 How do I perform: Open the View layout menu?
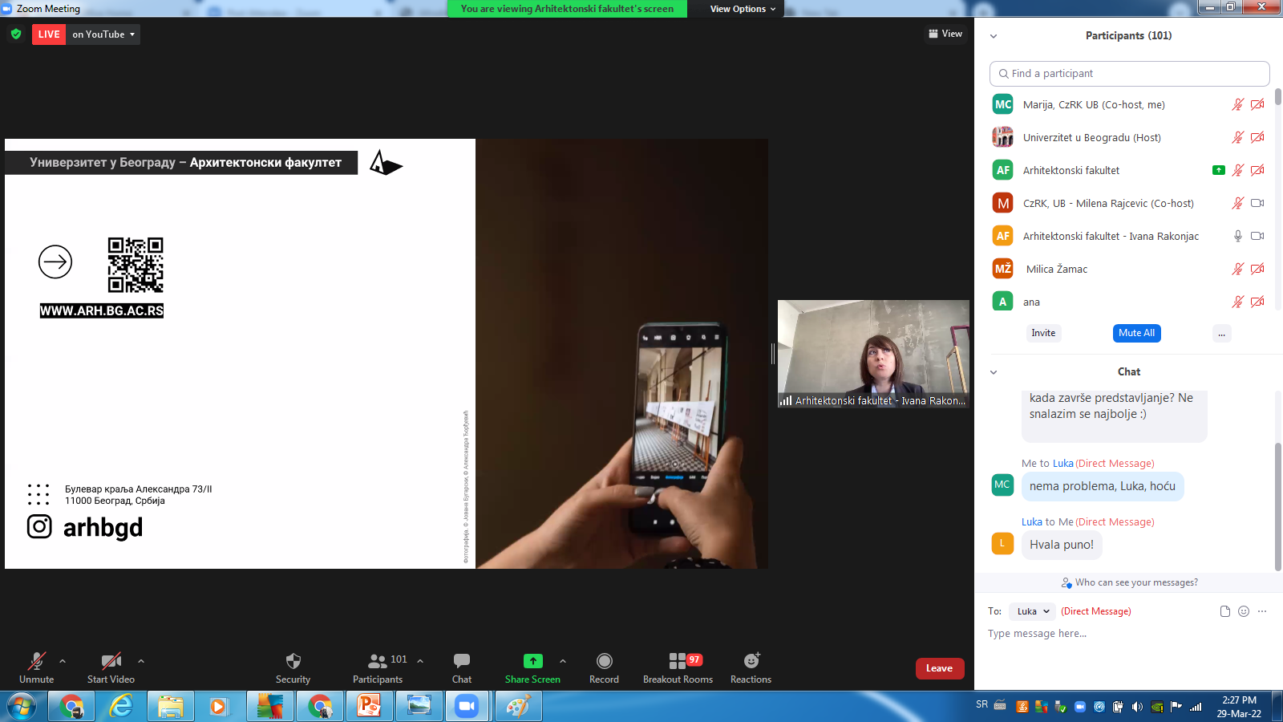[x=945, y=34]
